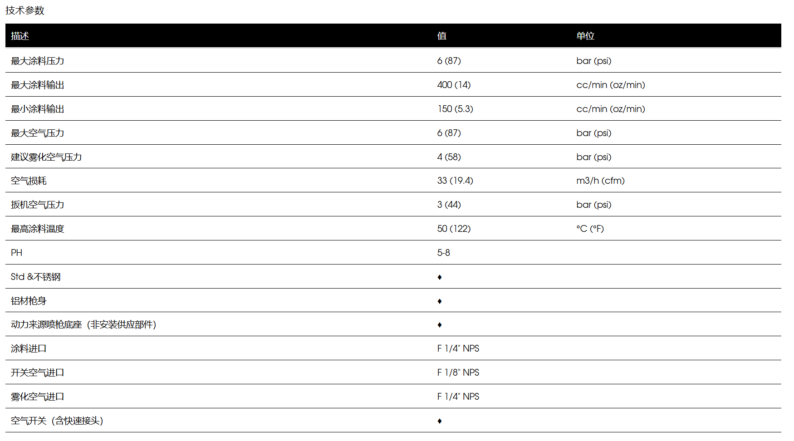794x441 pixels.
Task: Select the 描述 column header
Action: [20, 36]
